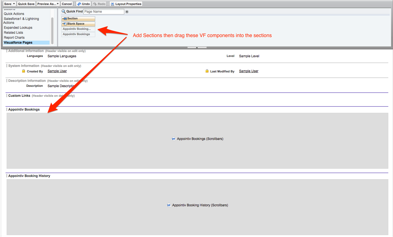
Task: Click the Save button
Action: coord(8,4)
